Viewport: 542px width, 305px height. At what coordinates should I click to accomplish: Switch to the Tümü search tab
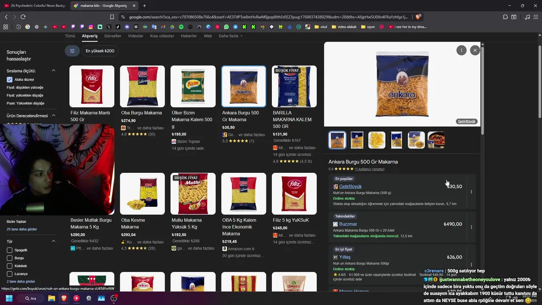point(70,36)
